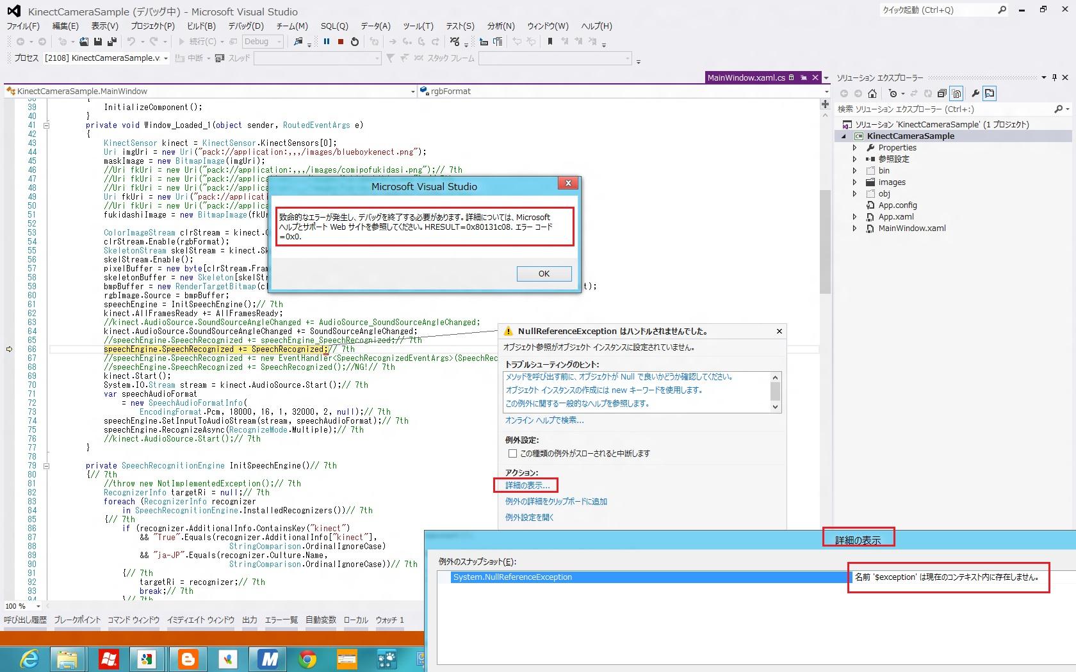Open Properties wrench icon in Solution Explorer

tap(975, 93)
